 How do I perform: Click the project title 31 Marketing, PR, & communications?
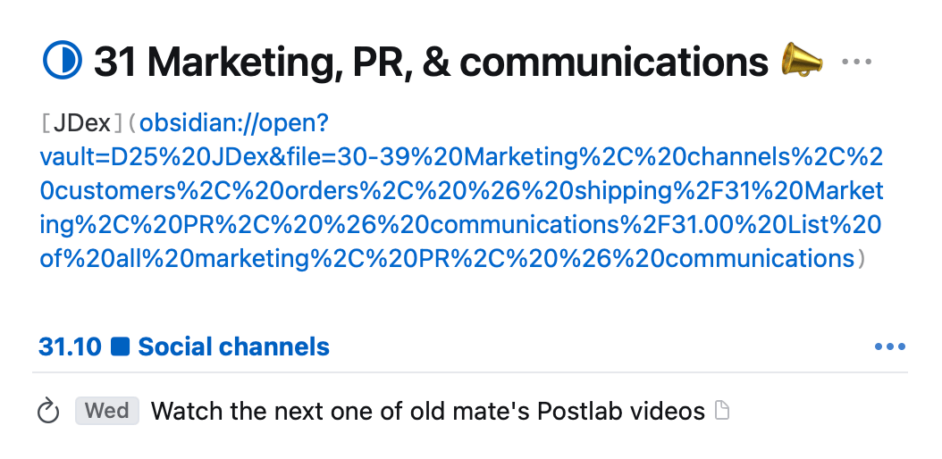pyautogui.click(x=431, y=62)
